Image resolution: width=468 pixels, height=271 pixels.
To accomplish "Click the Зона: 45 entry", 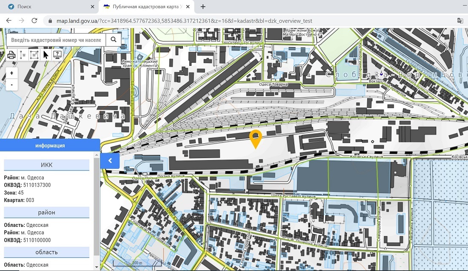I will (14, 193).
